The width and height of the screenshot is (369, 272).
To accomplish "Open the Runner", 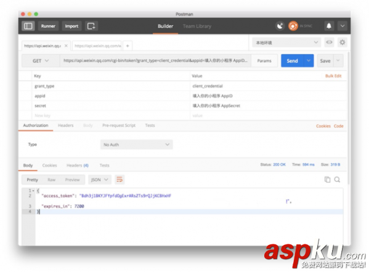I will [48, 26].
